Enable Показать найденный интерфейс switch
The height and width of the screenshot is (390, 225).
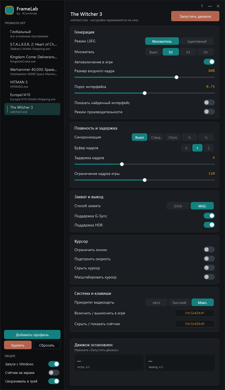209,102
